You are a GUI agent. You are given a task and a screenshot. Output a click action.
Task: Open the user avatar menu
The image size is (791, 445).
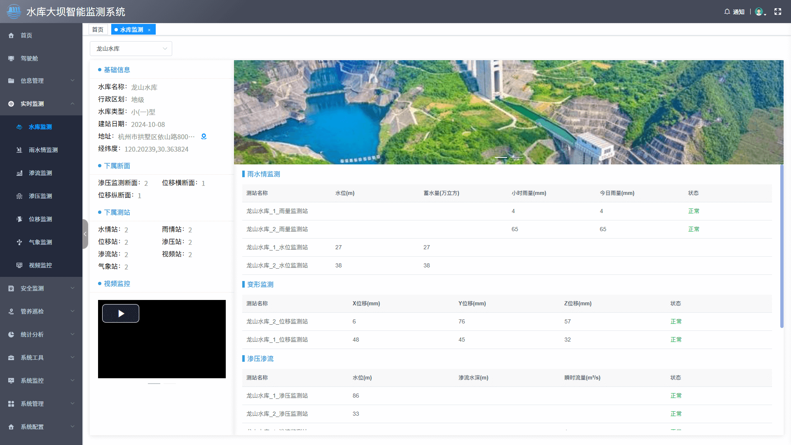760,12
